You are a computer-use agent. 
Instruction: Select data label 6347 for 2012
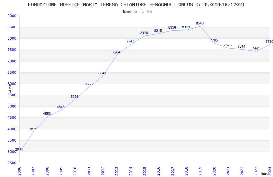click(x=102, y=73)
